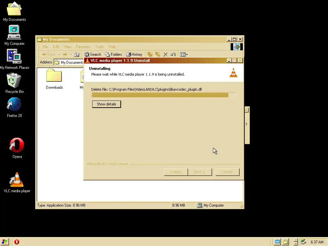Viewport: 328px width, 246px height.
Task: Go up one folder level in Explorer
Action: (x=77, y=54)
